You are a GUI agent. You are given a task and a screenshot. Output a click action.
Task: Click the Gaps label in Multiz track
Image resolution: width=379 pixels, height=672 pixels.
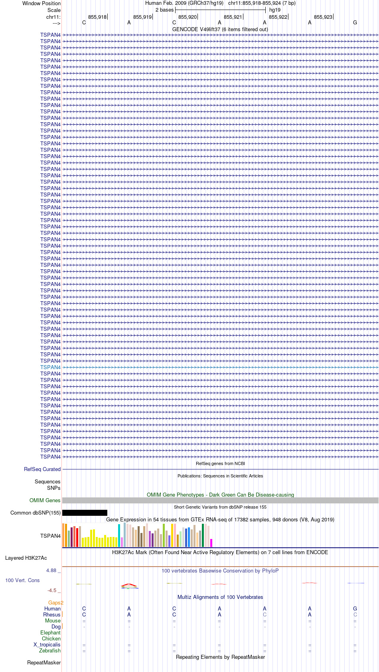[x=55, y=602]
